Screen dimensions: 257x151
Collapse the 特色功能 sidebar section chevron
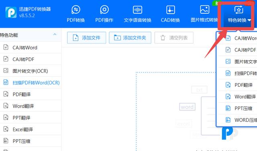tap(55, 35)
